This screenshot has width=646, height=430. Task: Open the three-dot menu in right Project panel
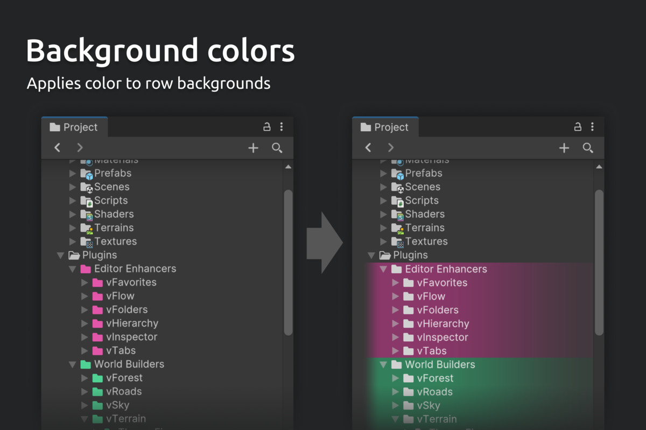pyautogui.click(x=592, y=127)
